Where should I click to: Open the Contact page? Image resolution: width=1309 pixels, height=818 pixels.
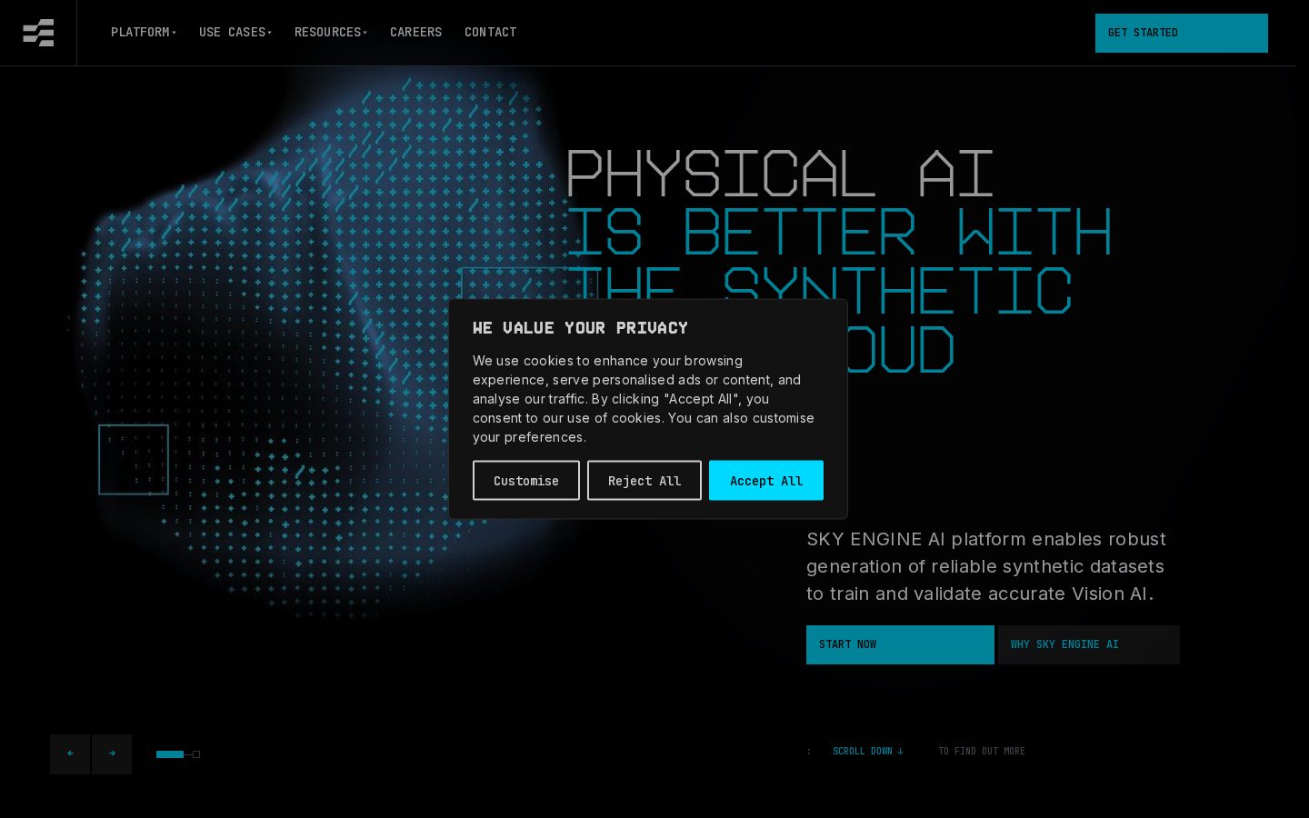click(491, 32)
